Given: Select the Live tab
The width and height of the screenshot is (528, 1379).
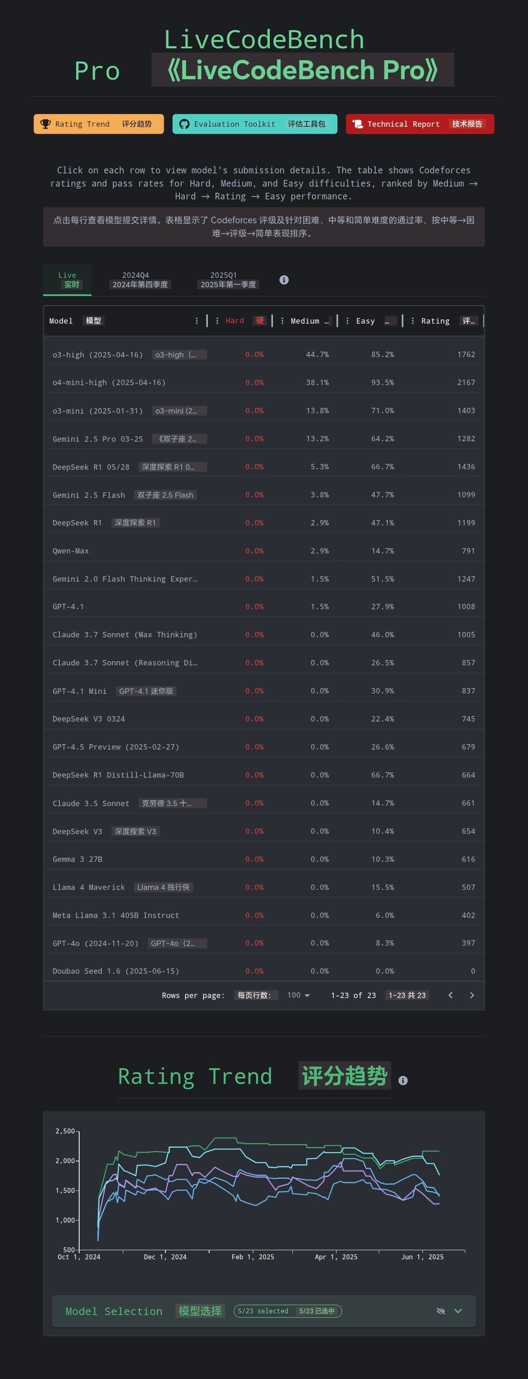Looking at the screenshot, I should (x=67, y=279).
